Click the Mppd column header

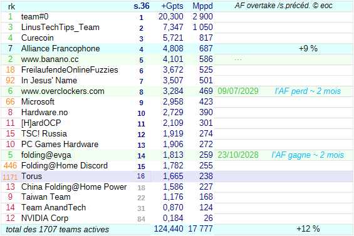[x=202, y=6]
